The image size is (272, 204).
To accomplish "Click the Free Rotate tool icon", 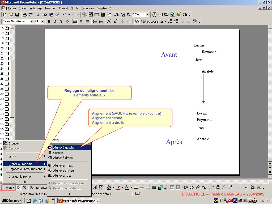I will point(24,188).
